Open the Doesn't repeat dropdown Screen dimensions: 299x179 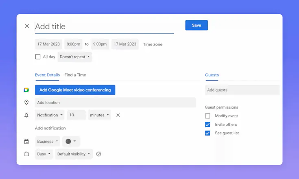pos(74,57)
